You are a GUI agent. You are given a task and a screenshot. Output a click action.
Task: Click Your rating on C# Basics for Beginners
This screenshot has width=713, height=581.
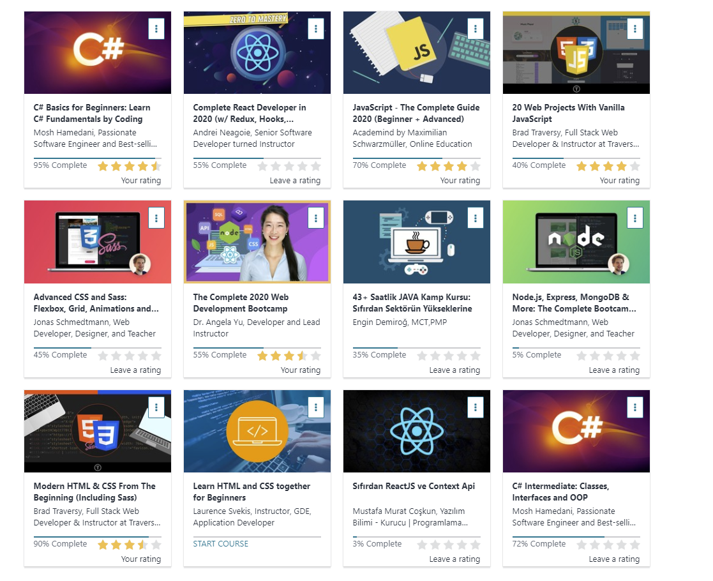pyautogui.click(x=141, y=181)
